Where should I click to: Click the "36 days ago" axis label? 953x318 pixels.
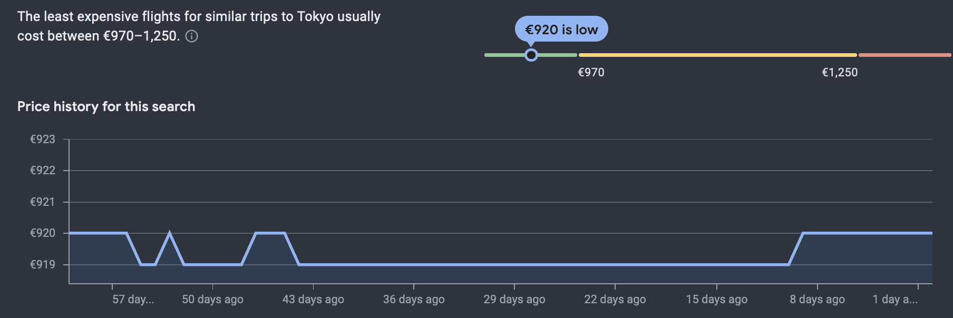pyautogui.click(x=414, y=300)
